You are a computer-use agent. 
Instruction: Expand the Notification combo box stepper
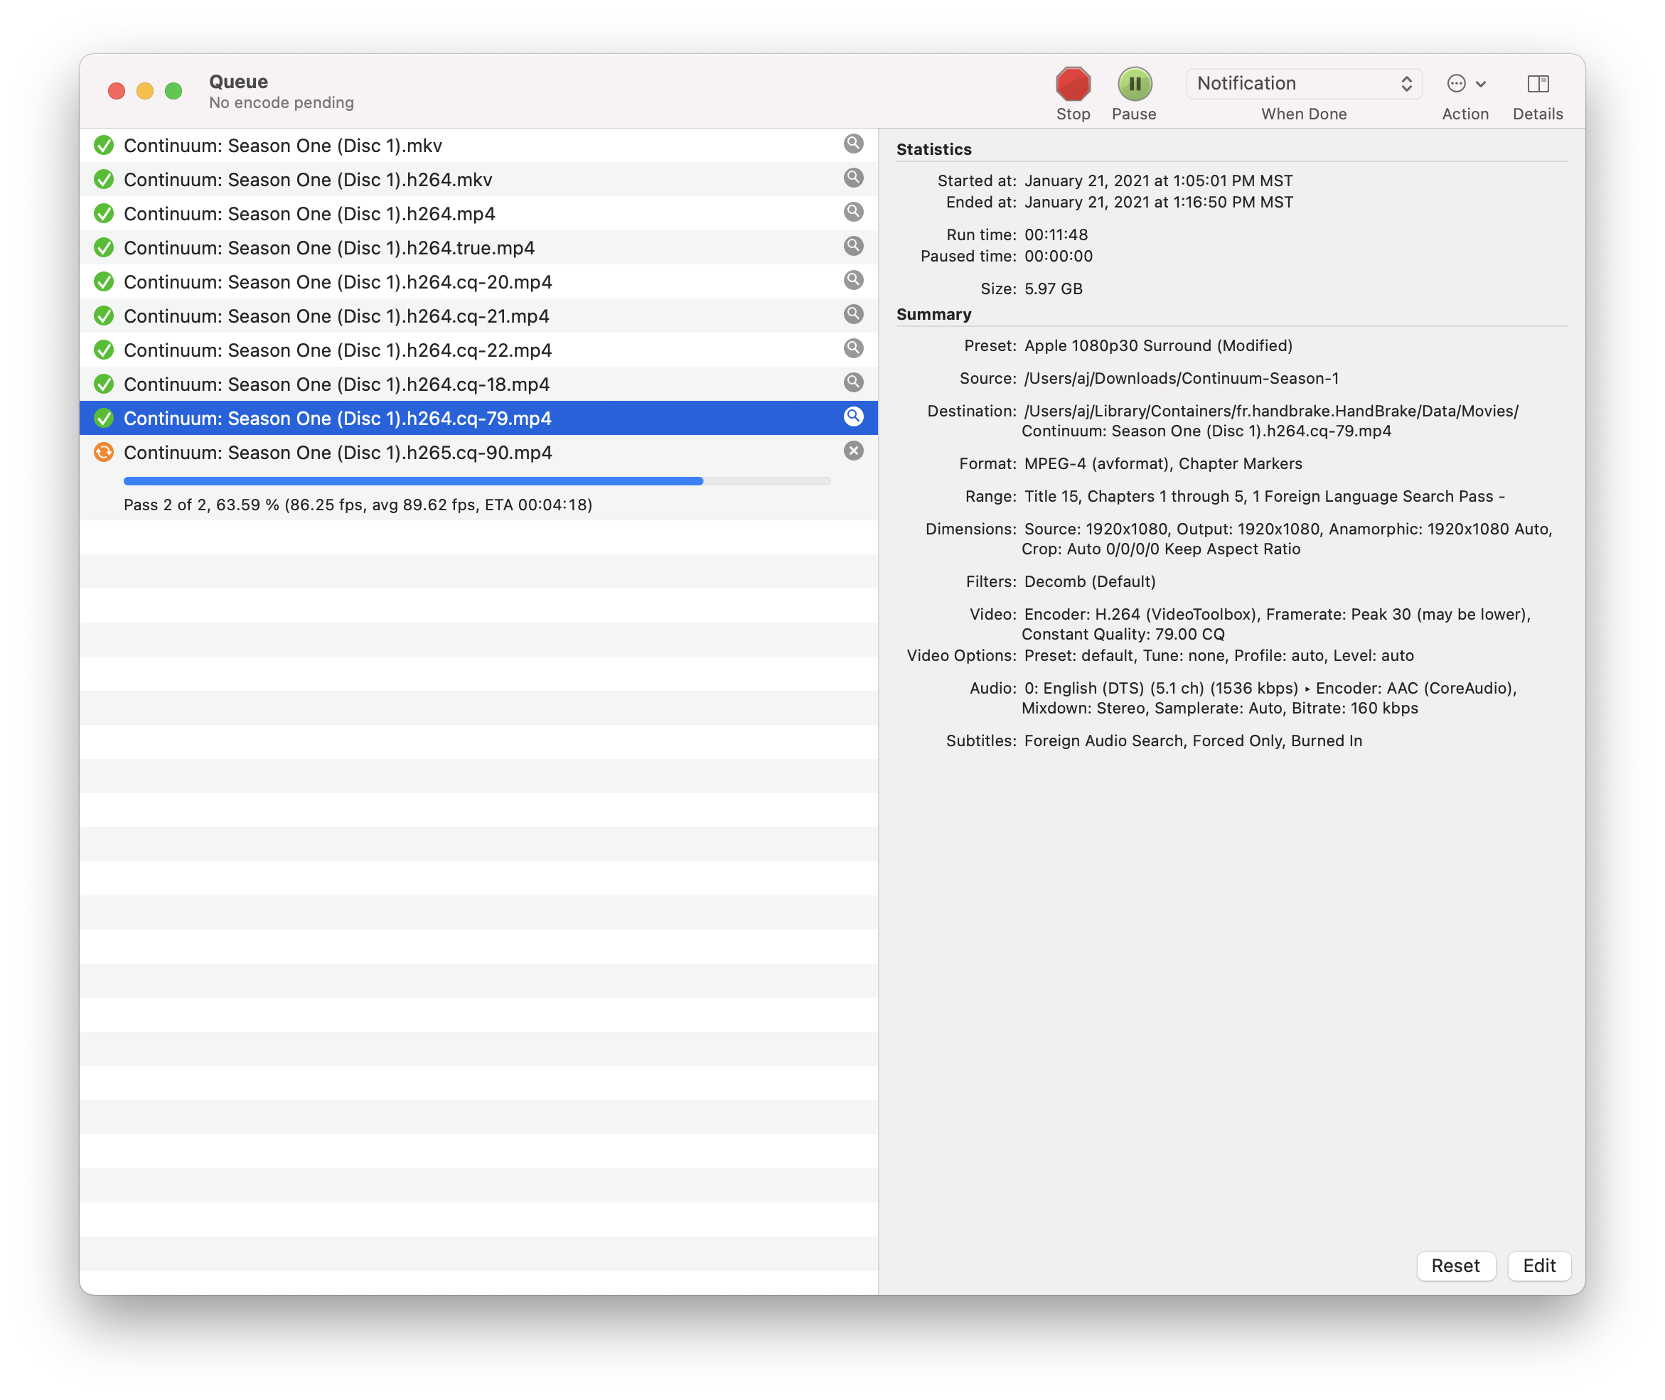[x=1408, y=82]
